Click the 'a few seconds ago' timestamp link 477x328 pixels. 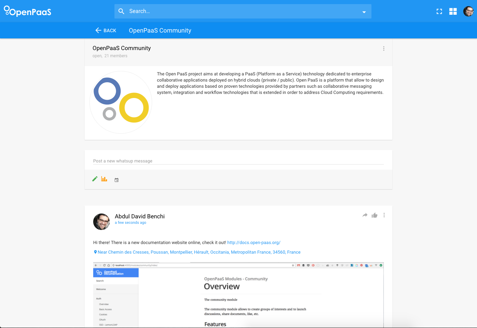(x=131, y=223)
